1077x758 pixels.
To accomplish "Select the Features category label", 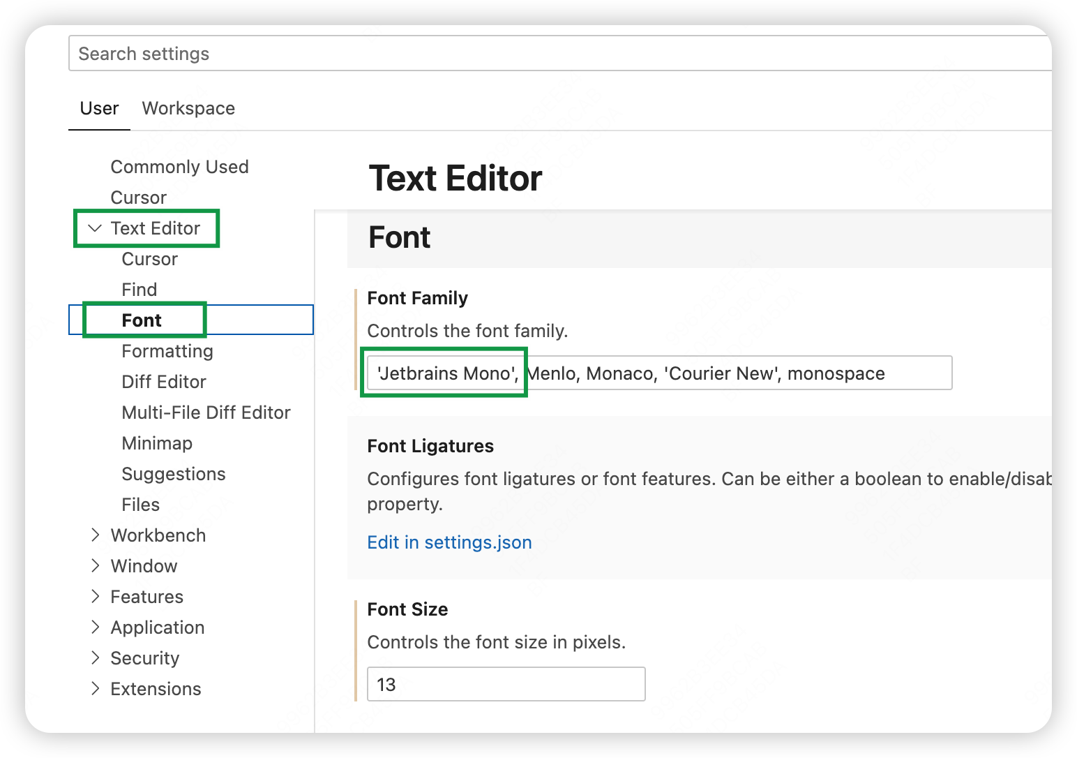I will [x=146, y=597].
